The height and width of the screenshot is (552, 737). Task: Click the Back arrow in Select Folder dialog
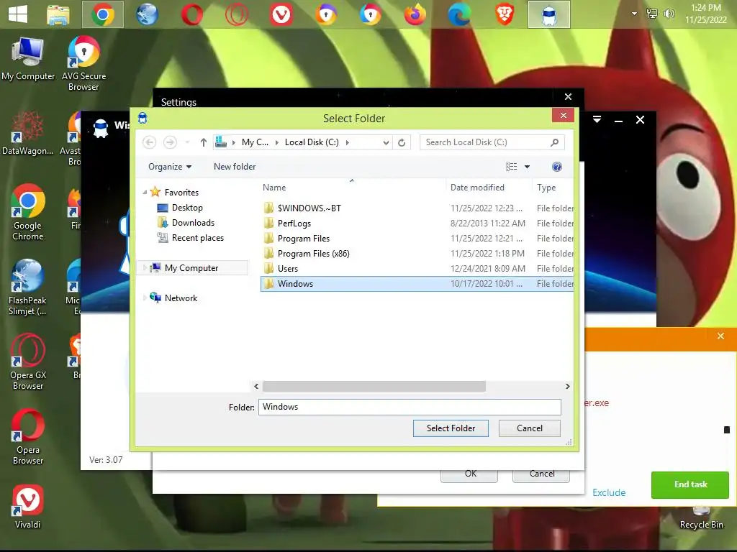[x=150, y=142]
